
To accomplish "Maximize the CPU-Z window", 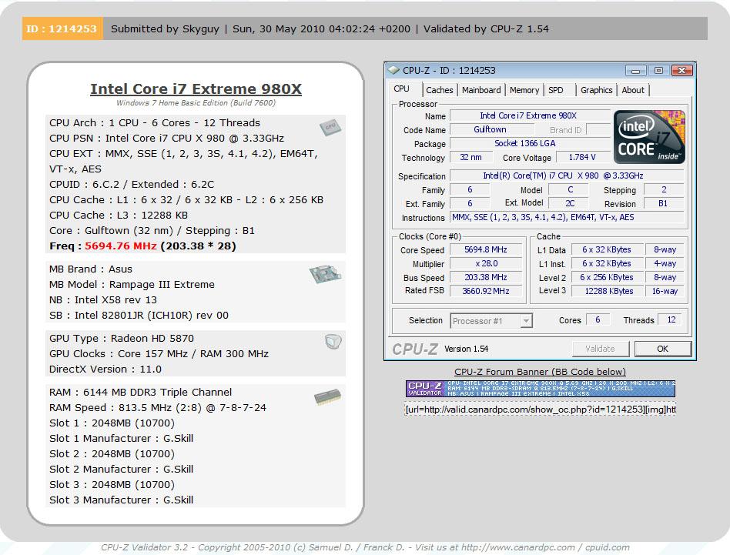I will click(658, 71).
